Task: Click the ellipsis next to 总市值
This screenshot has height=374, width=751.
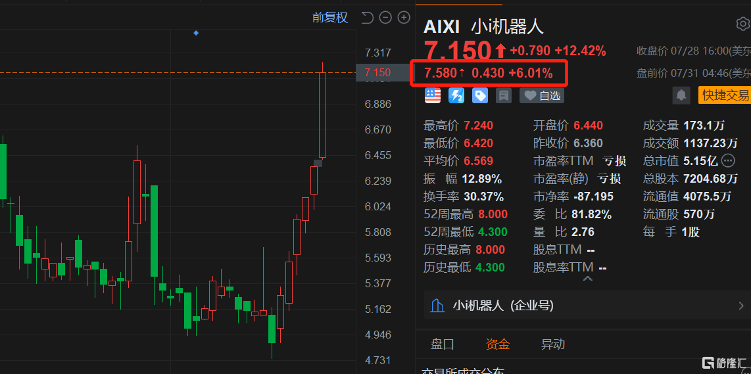Action: point(728,160)
